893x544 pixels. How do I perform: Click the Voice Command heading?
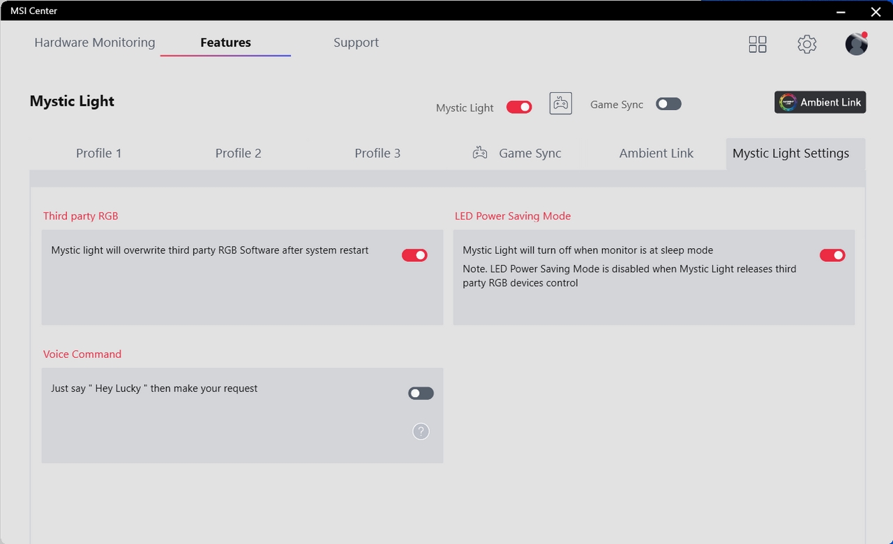tap(82, 354)
